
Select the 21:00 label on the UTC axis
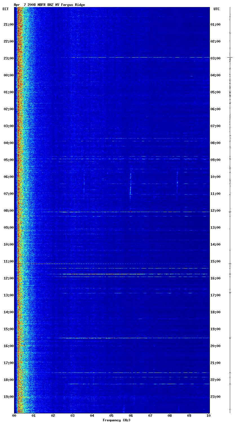215,363
